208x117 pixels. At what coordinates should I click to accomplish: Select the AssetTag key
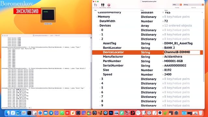click(110, 43)
